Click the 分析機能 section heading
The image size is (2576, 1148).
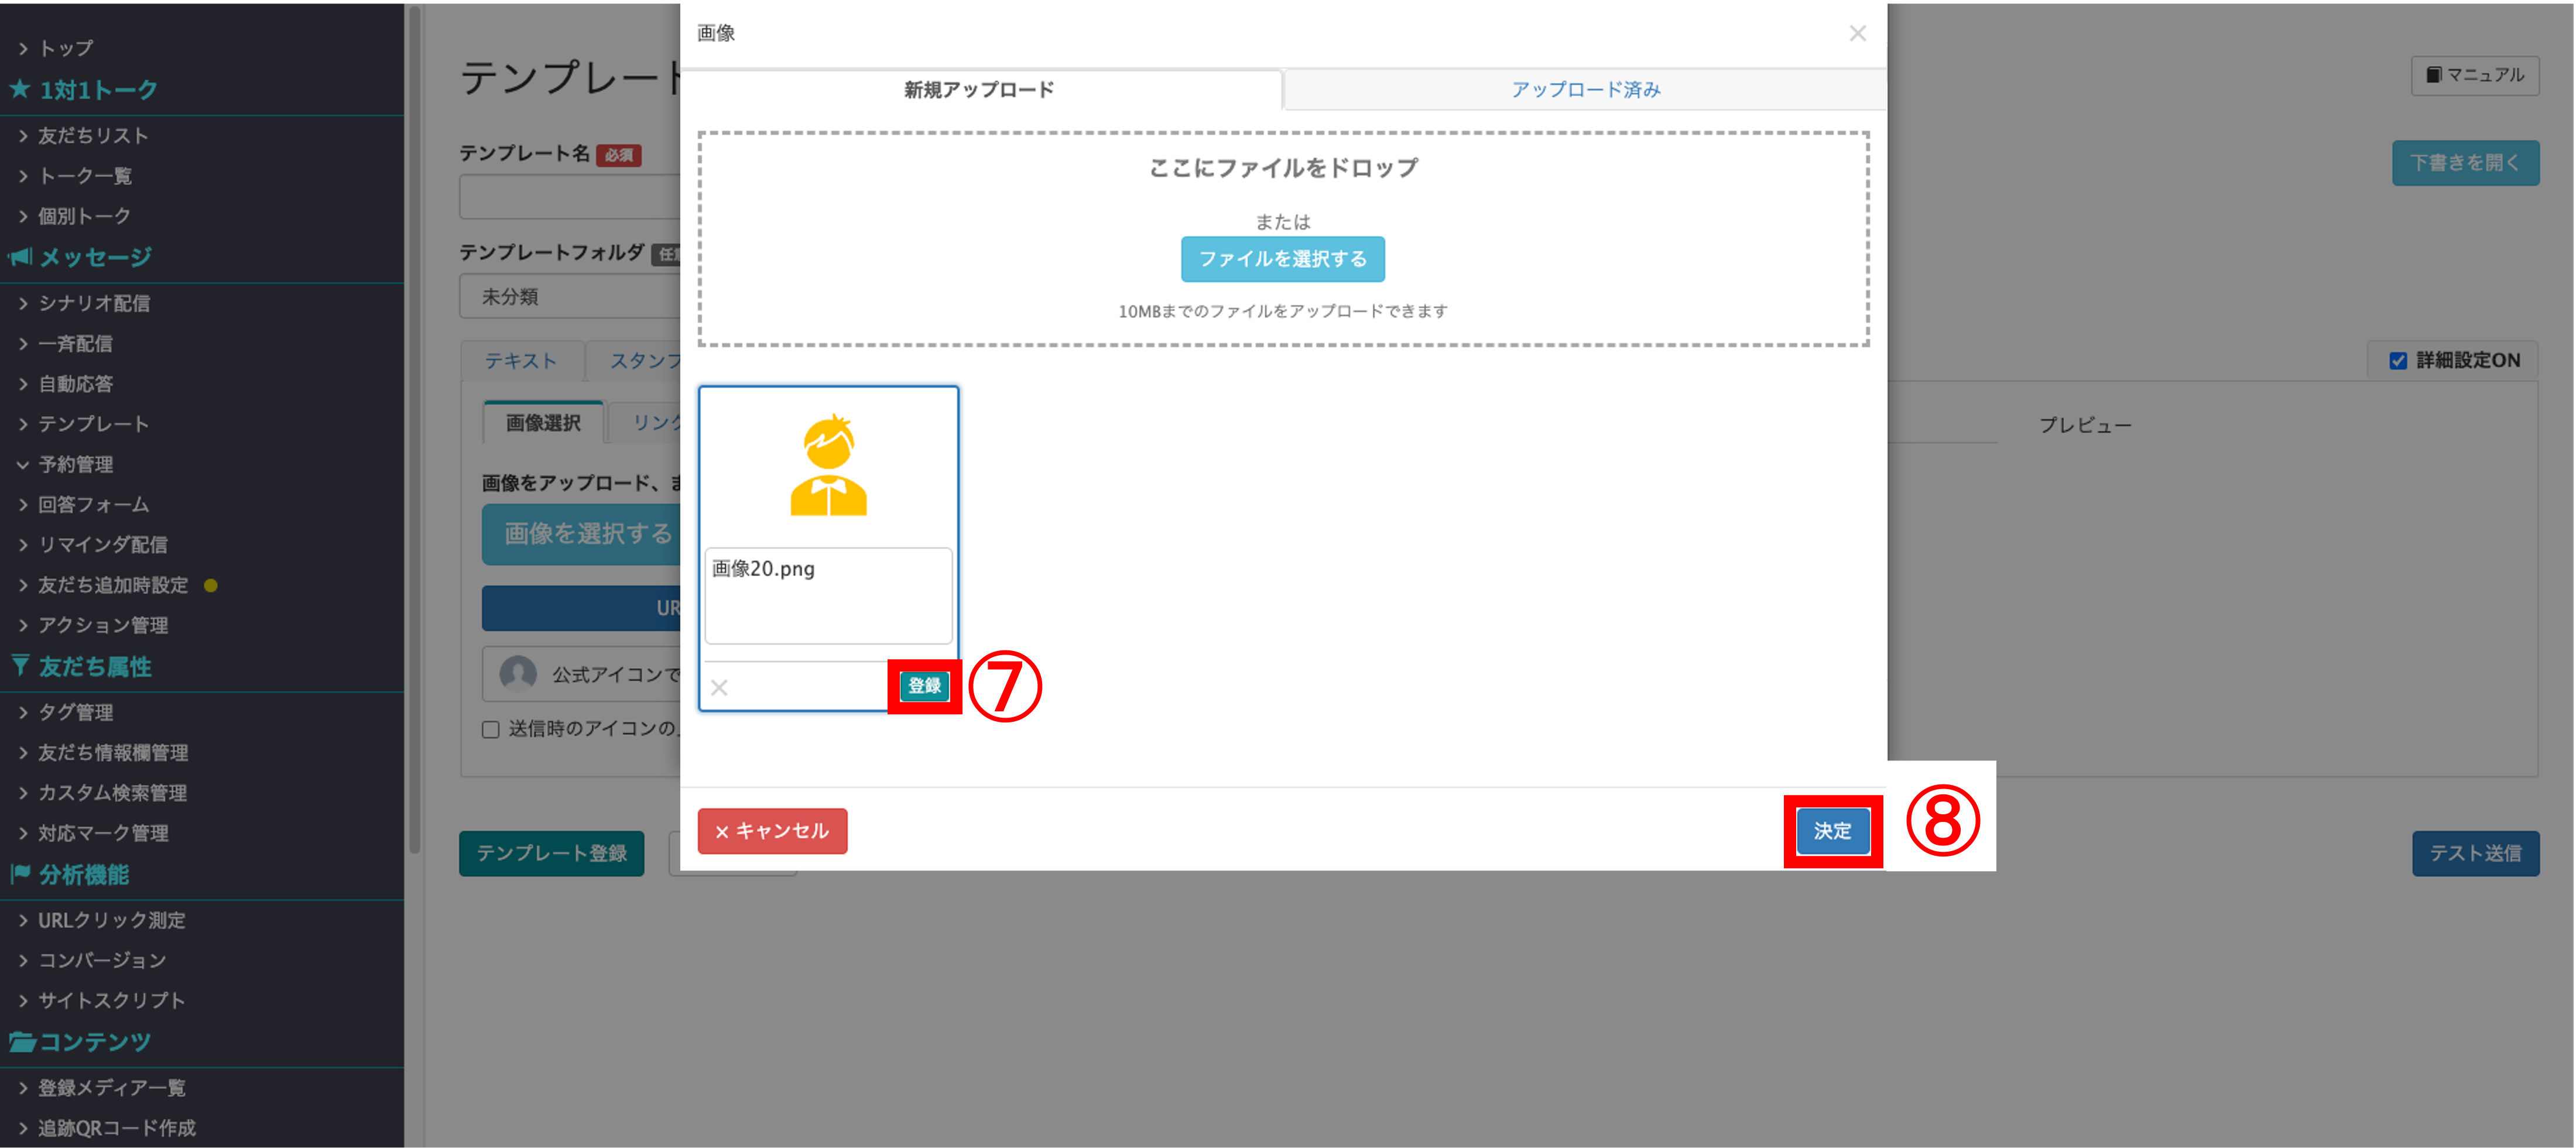(84, 875)
